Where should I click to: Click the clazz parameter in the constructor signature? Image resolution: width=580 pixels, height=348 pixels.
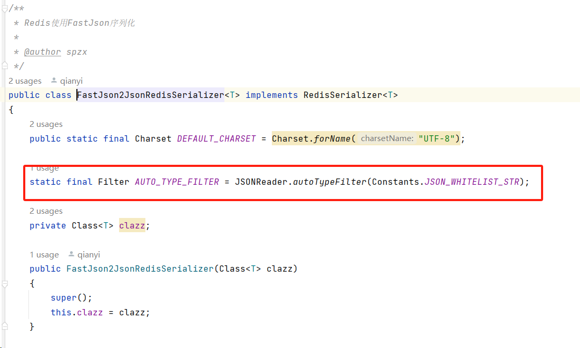pyautogui.click(x=280, y=269)
